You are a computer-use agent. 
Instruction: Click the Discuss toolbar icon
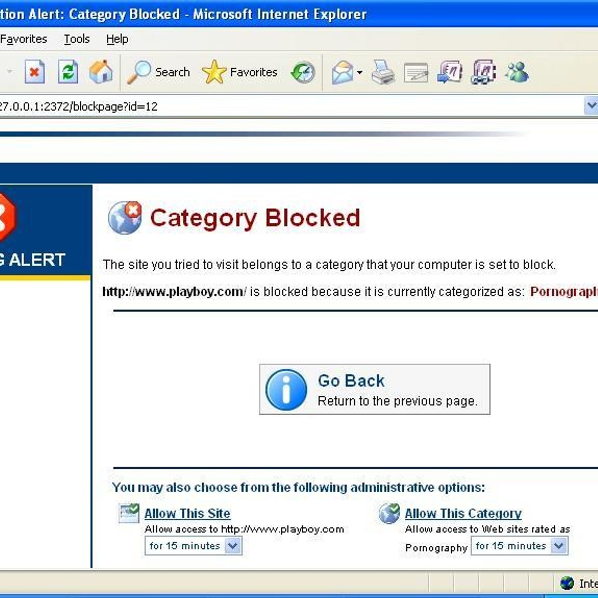[x=450, y=72]
